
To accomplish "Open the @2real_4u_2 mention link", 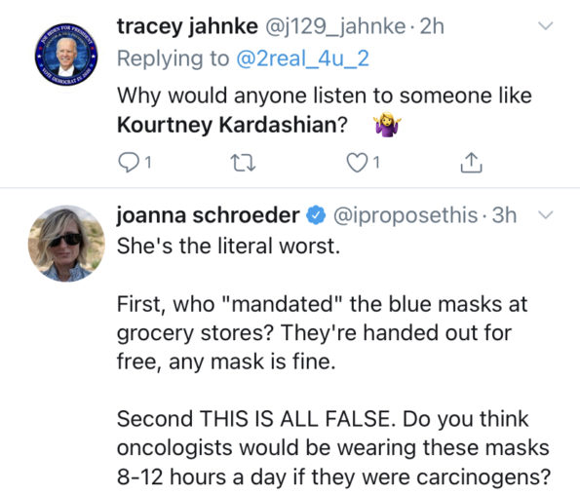I will pyautogui.click(x=302, y=58).
